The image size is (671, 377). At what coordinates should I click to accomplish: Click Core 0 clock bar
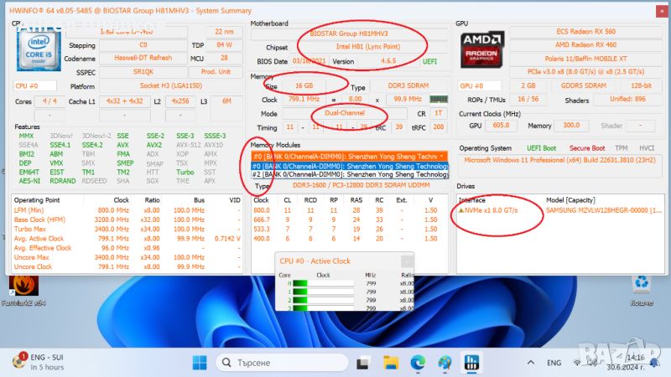coord(323,283)
